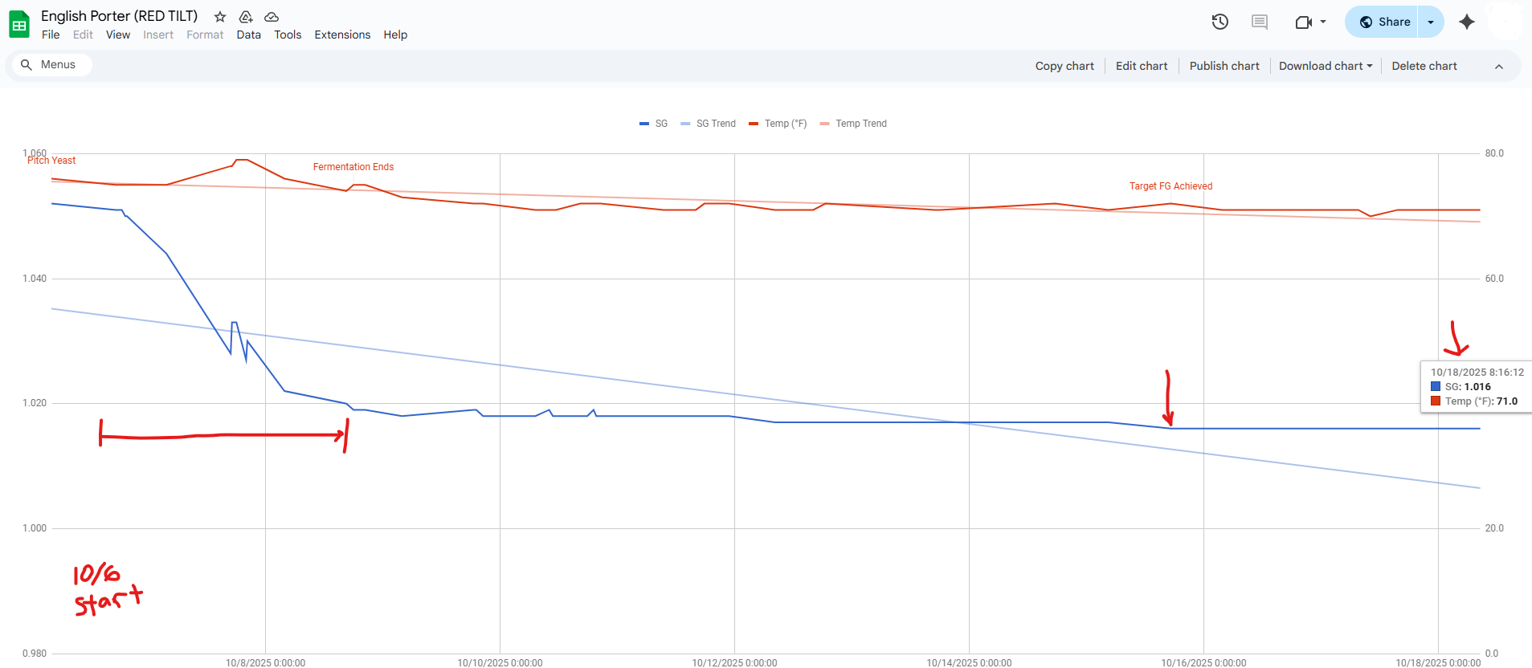Click the Edit chart button
Image resolution: width=1532 pixels, height=668 pixels.
click(x=1141, y=66)
